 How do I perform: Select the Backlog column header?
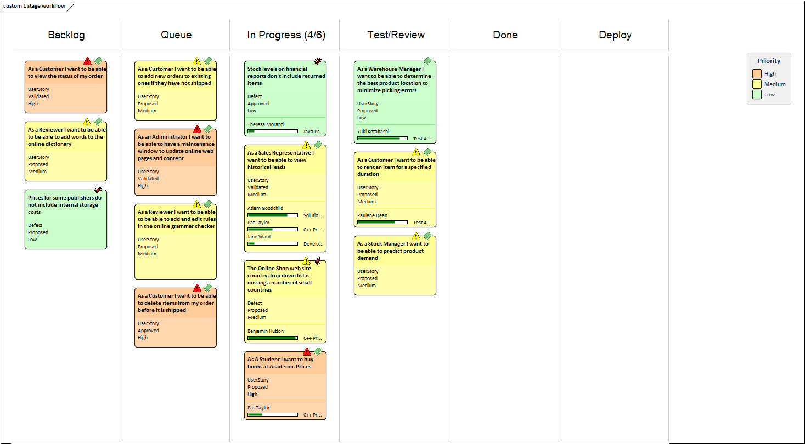click(66, 35)
